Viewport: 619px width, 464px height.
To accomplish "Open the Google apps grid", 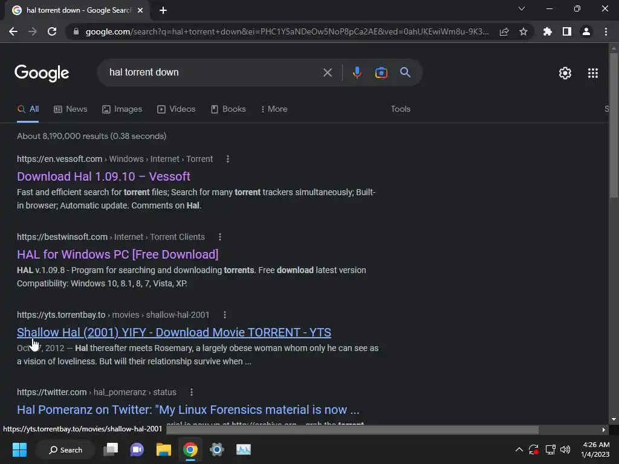I will pyautogui.click(x=593, y=73).
